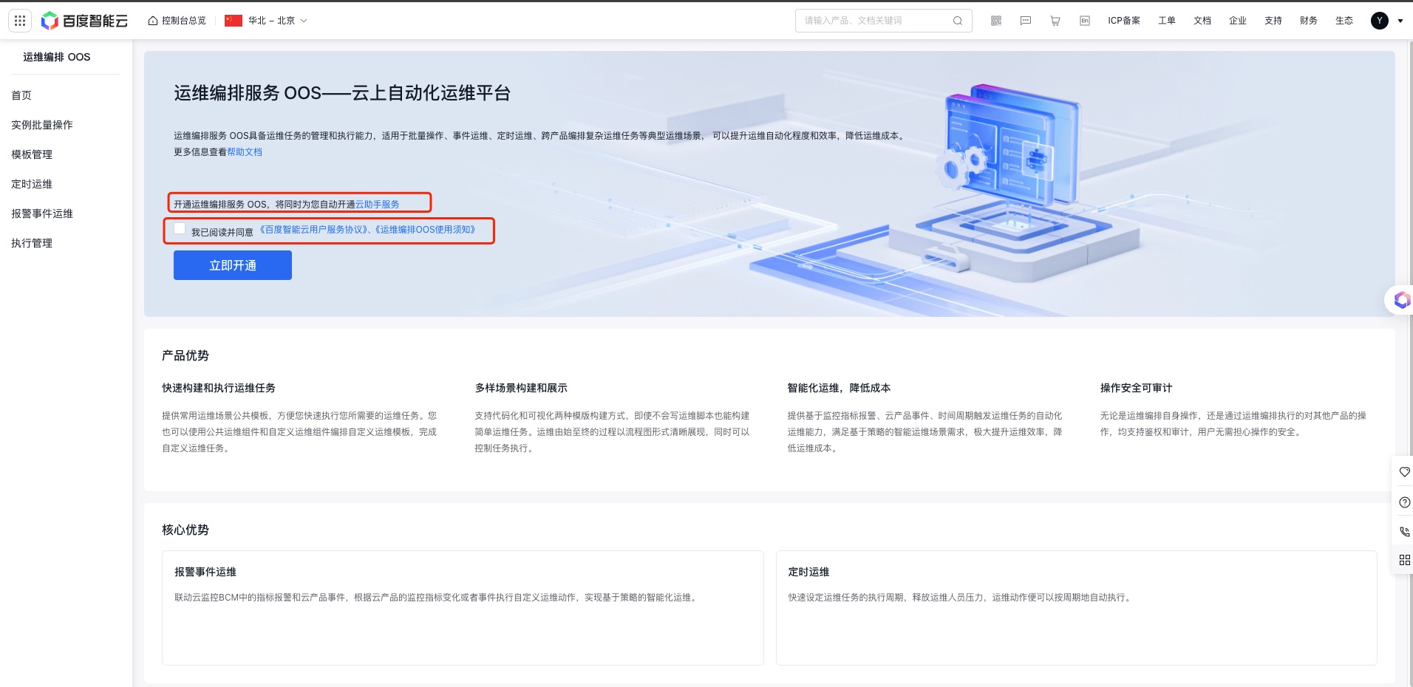Image resolution: width=1413 pixels, height=687 pixels.
Task: Open 支持 in the top bar
Action: pos(1273,21)
